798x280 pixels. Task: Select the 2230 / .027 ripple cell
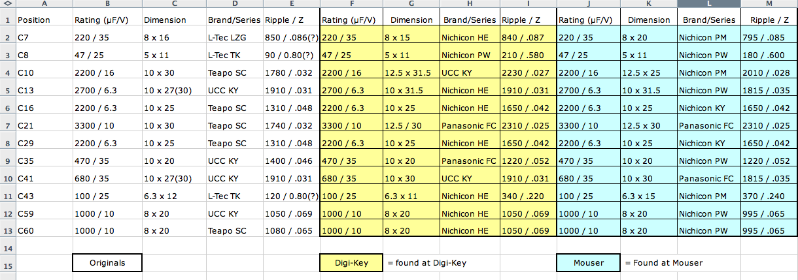529,73
